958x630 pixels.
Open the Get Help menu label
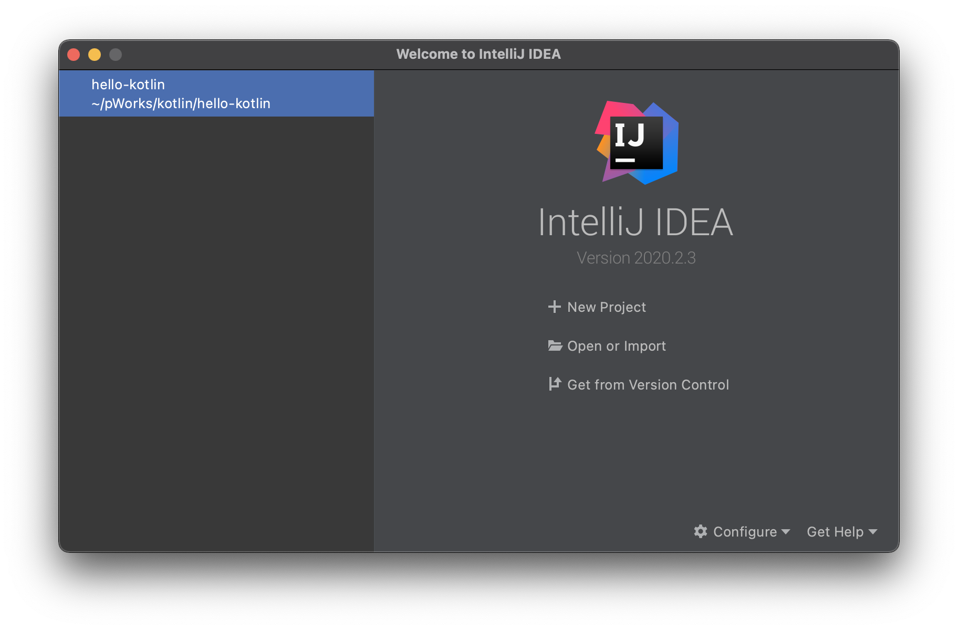point(835,532)
